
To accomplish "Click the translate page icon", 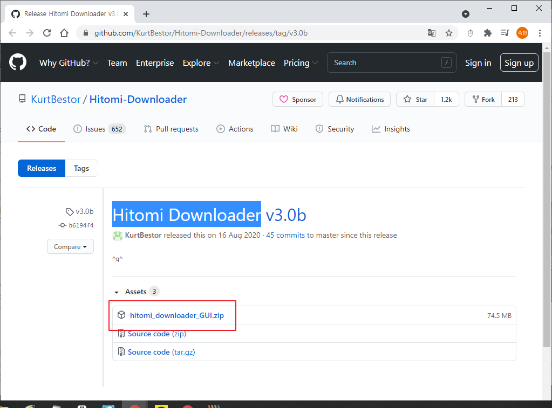I will [x=432, y=33].
